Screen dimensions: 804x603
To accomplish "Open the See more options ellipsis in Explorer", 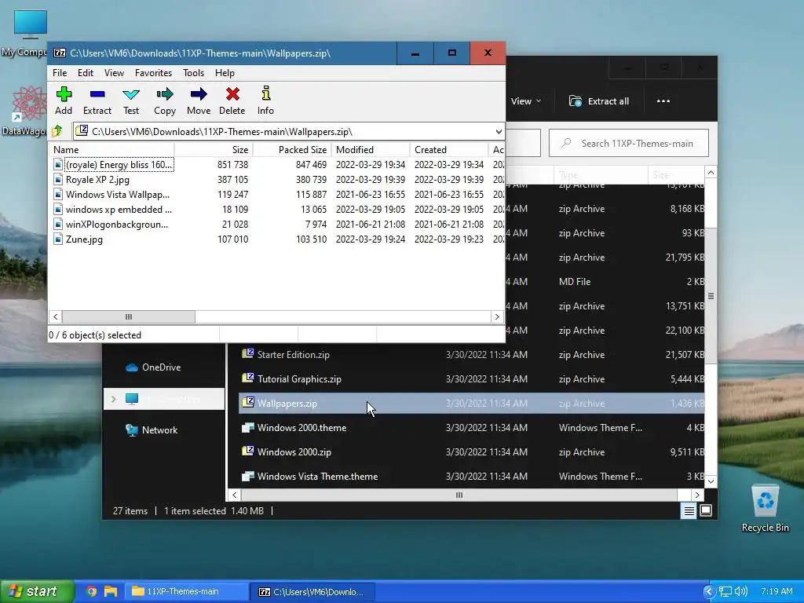I will click(663, 101).
